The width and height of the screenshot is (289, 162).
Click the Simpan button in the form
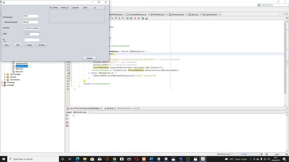click(x=42, y=45)
